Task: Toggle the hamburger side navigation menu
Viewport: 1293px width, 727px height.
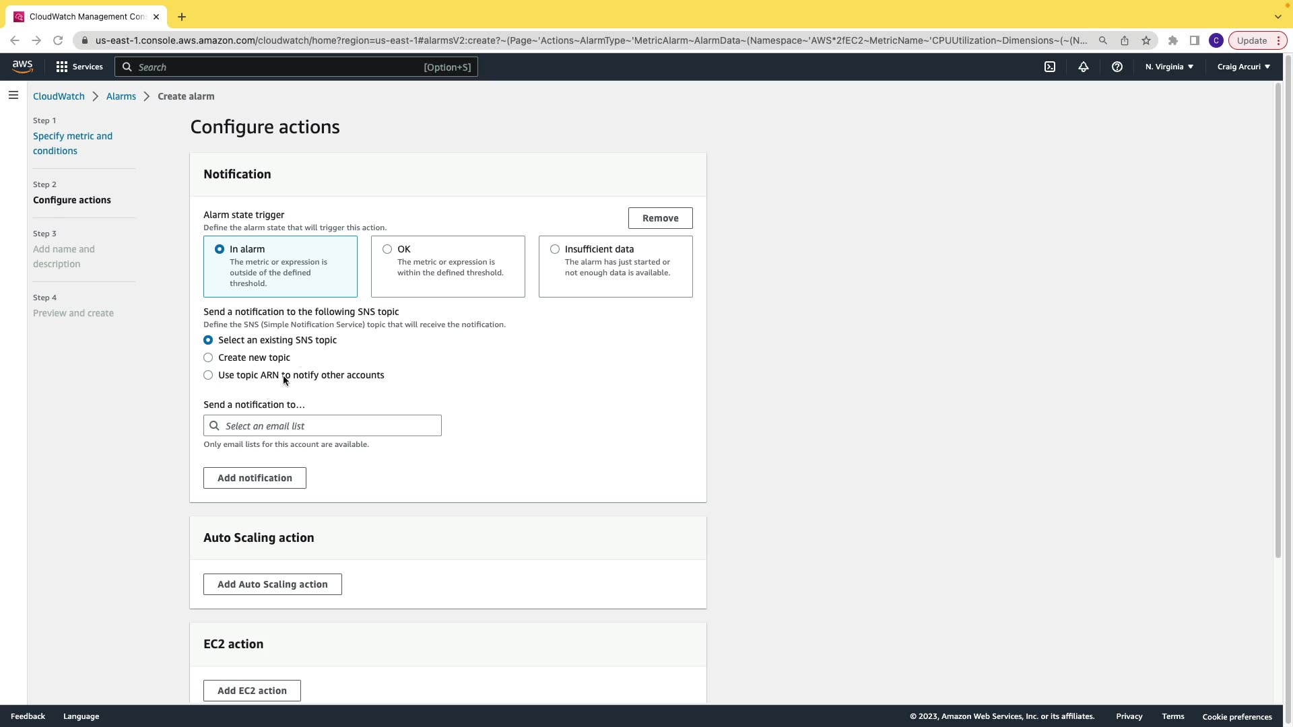Action: click(13, 96)
